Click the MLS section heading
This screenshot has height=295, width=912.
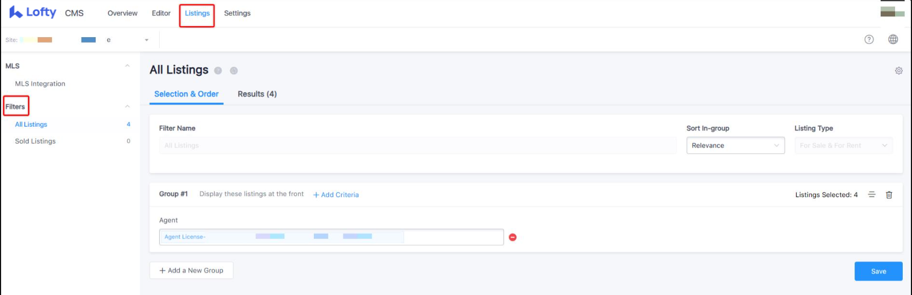click(13, 66)
